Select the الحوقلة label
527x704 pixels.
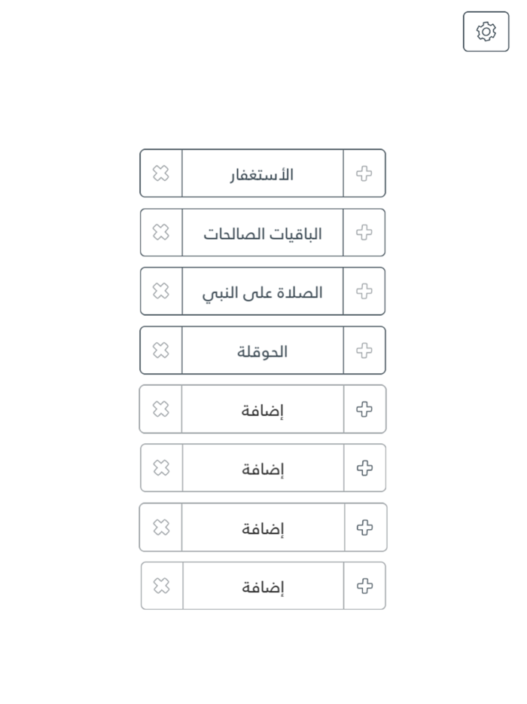pyautogui.click(x=261, y=350)
